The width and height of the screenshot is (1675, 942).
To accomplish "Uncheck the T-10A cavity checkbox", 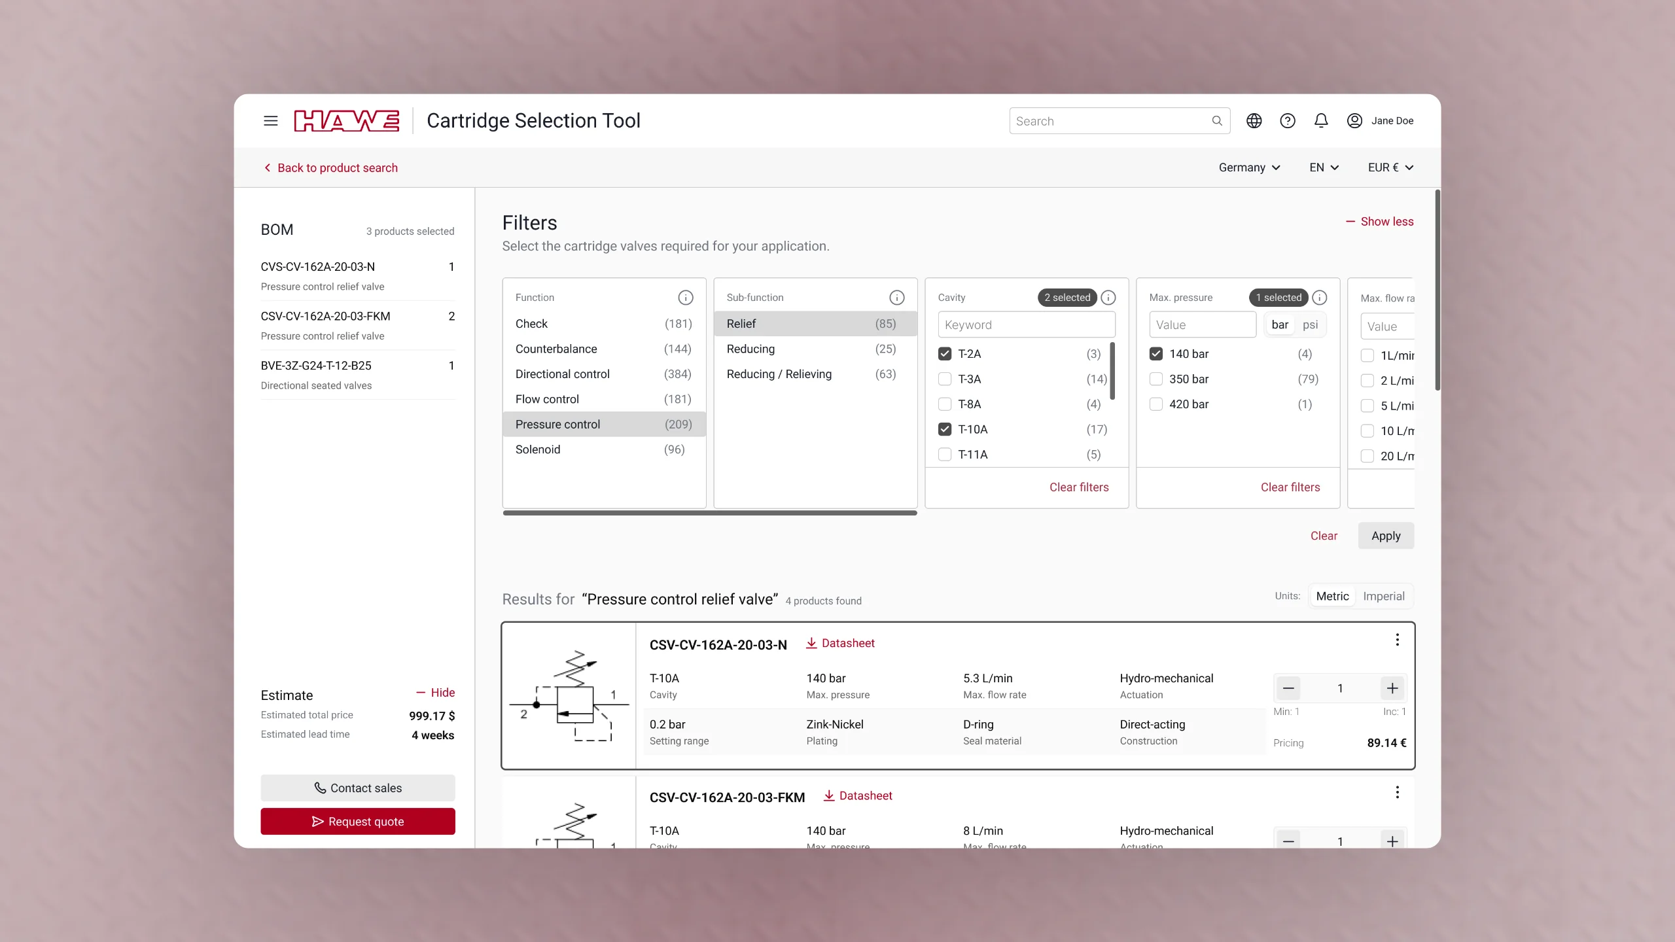I will 945,429.
